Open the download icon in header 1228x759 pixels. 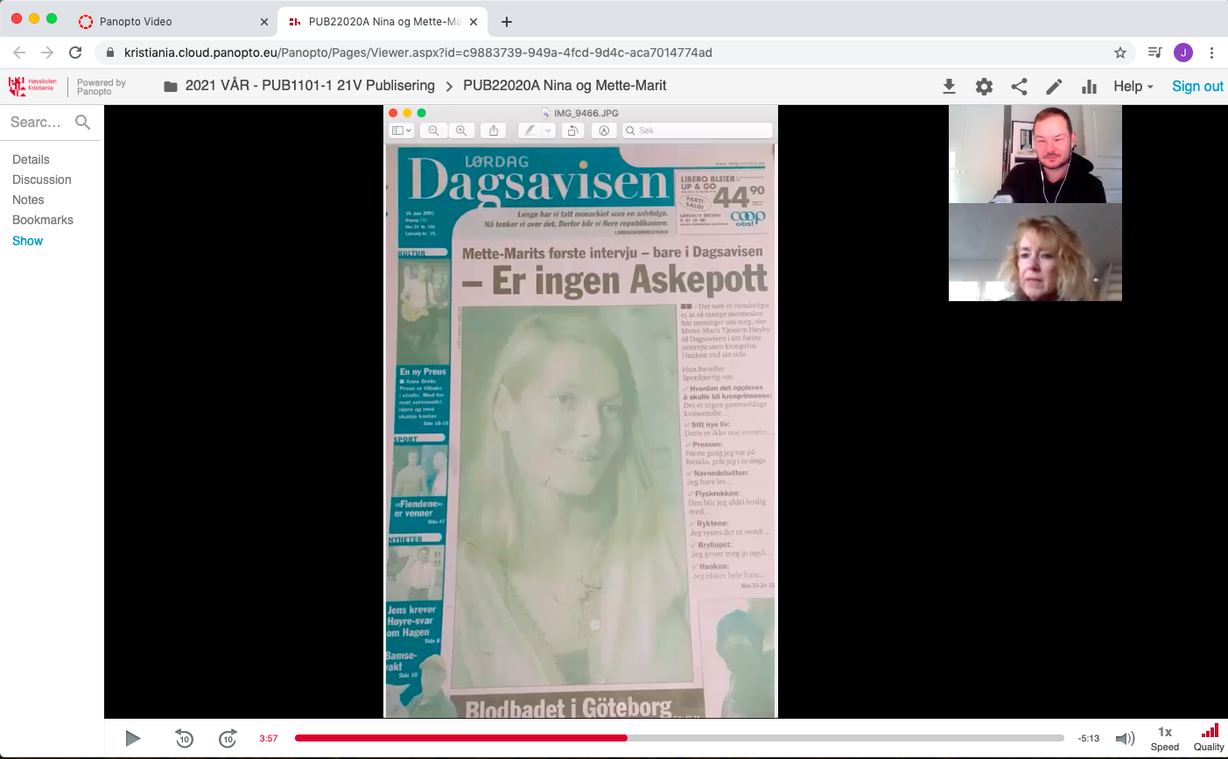[949, 87]
